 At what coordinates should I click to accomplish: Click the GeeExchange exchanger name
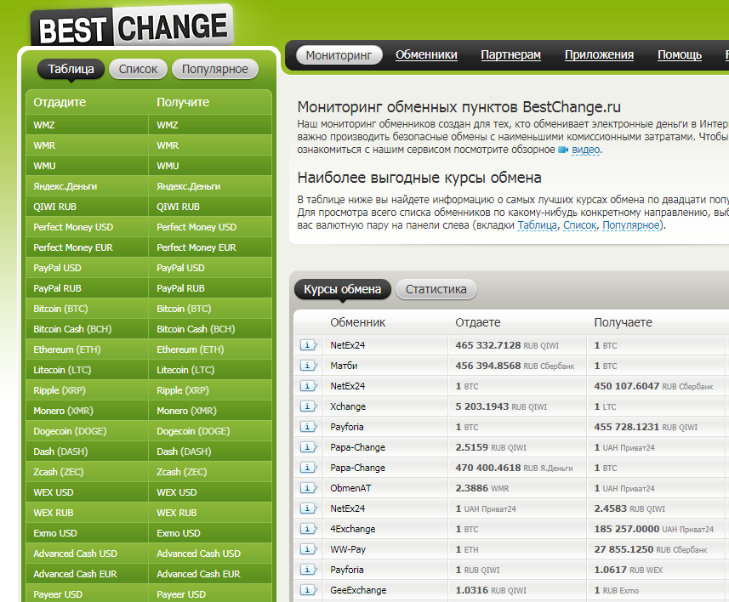tap(358, 590)
